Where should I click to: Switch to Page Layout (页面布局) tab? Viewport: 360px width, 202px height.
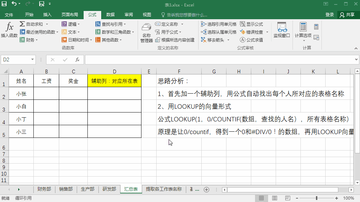70,15
